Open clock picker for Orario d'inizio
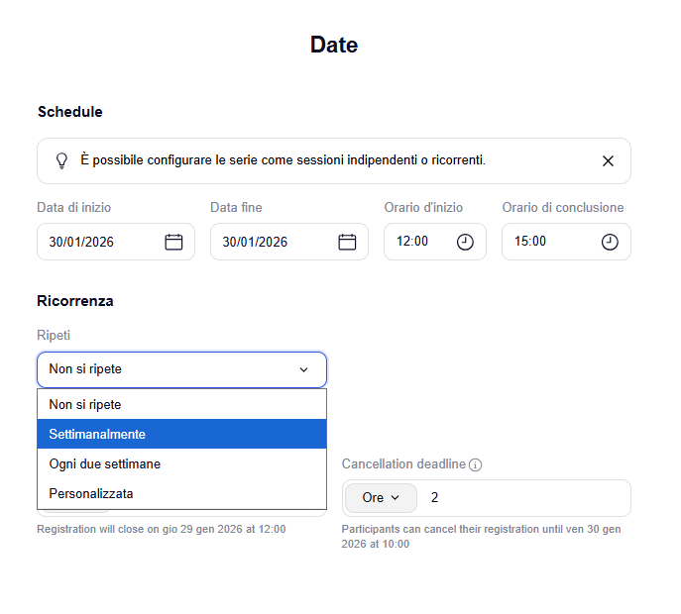681x614 pixels. [x=465, y=242]
